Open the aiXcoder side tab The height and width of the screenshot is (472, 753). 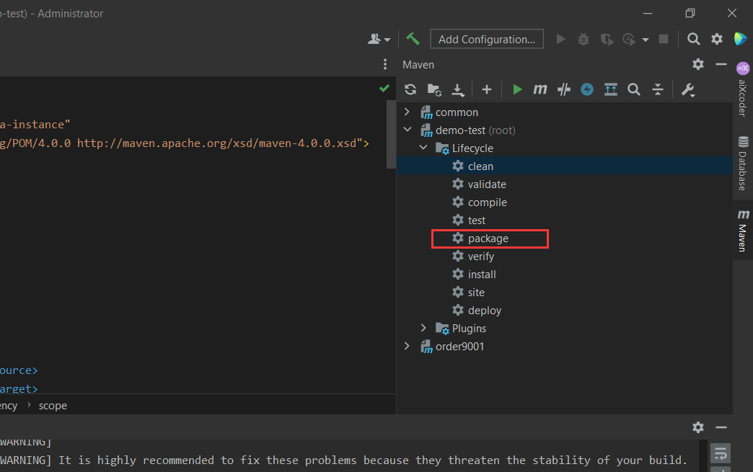click(x=742, y=89)
